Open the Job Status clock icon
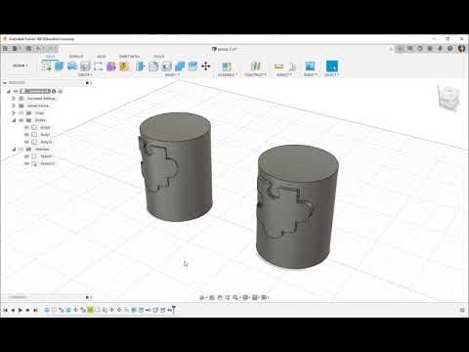 pos(420,49)
